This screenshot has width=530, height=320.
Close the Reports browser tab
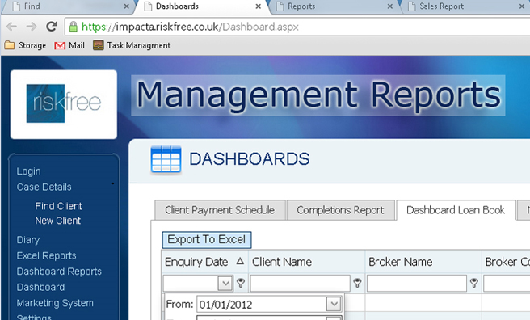pyautogui.click(x=389, y=6)
